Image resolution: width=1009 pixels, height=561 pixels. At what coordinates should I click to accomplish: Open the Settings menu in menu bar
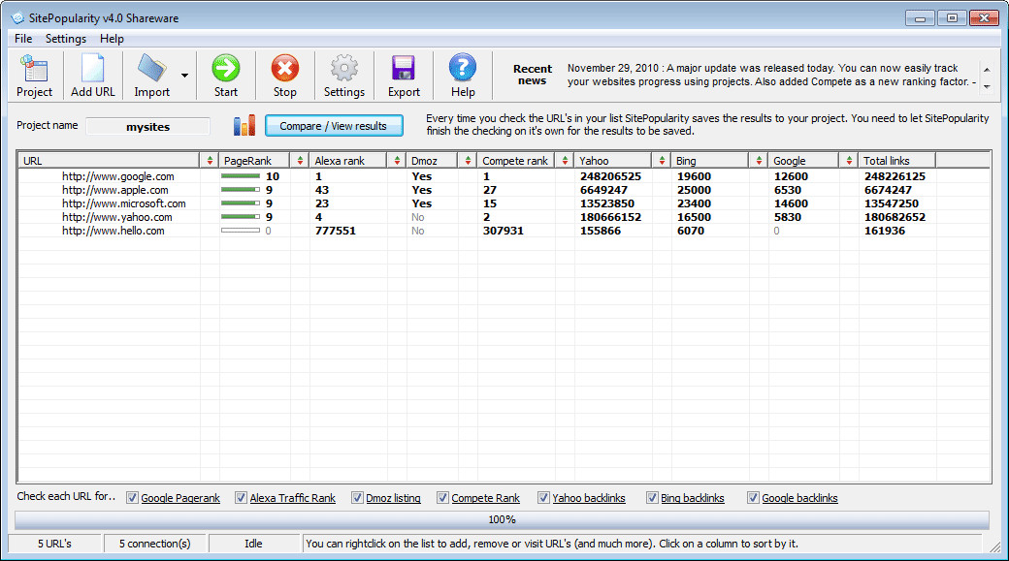click(x=66, y=39)
